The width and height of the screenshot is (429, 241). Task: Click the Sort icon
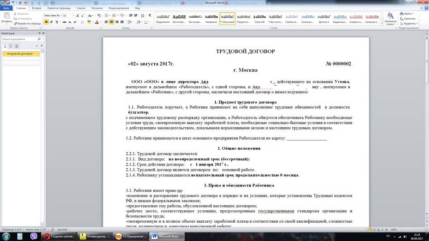point(143,16)
